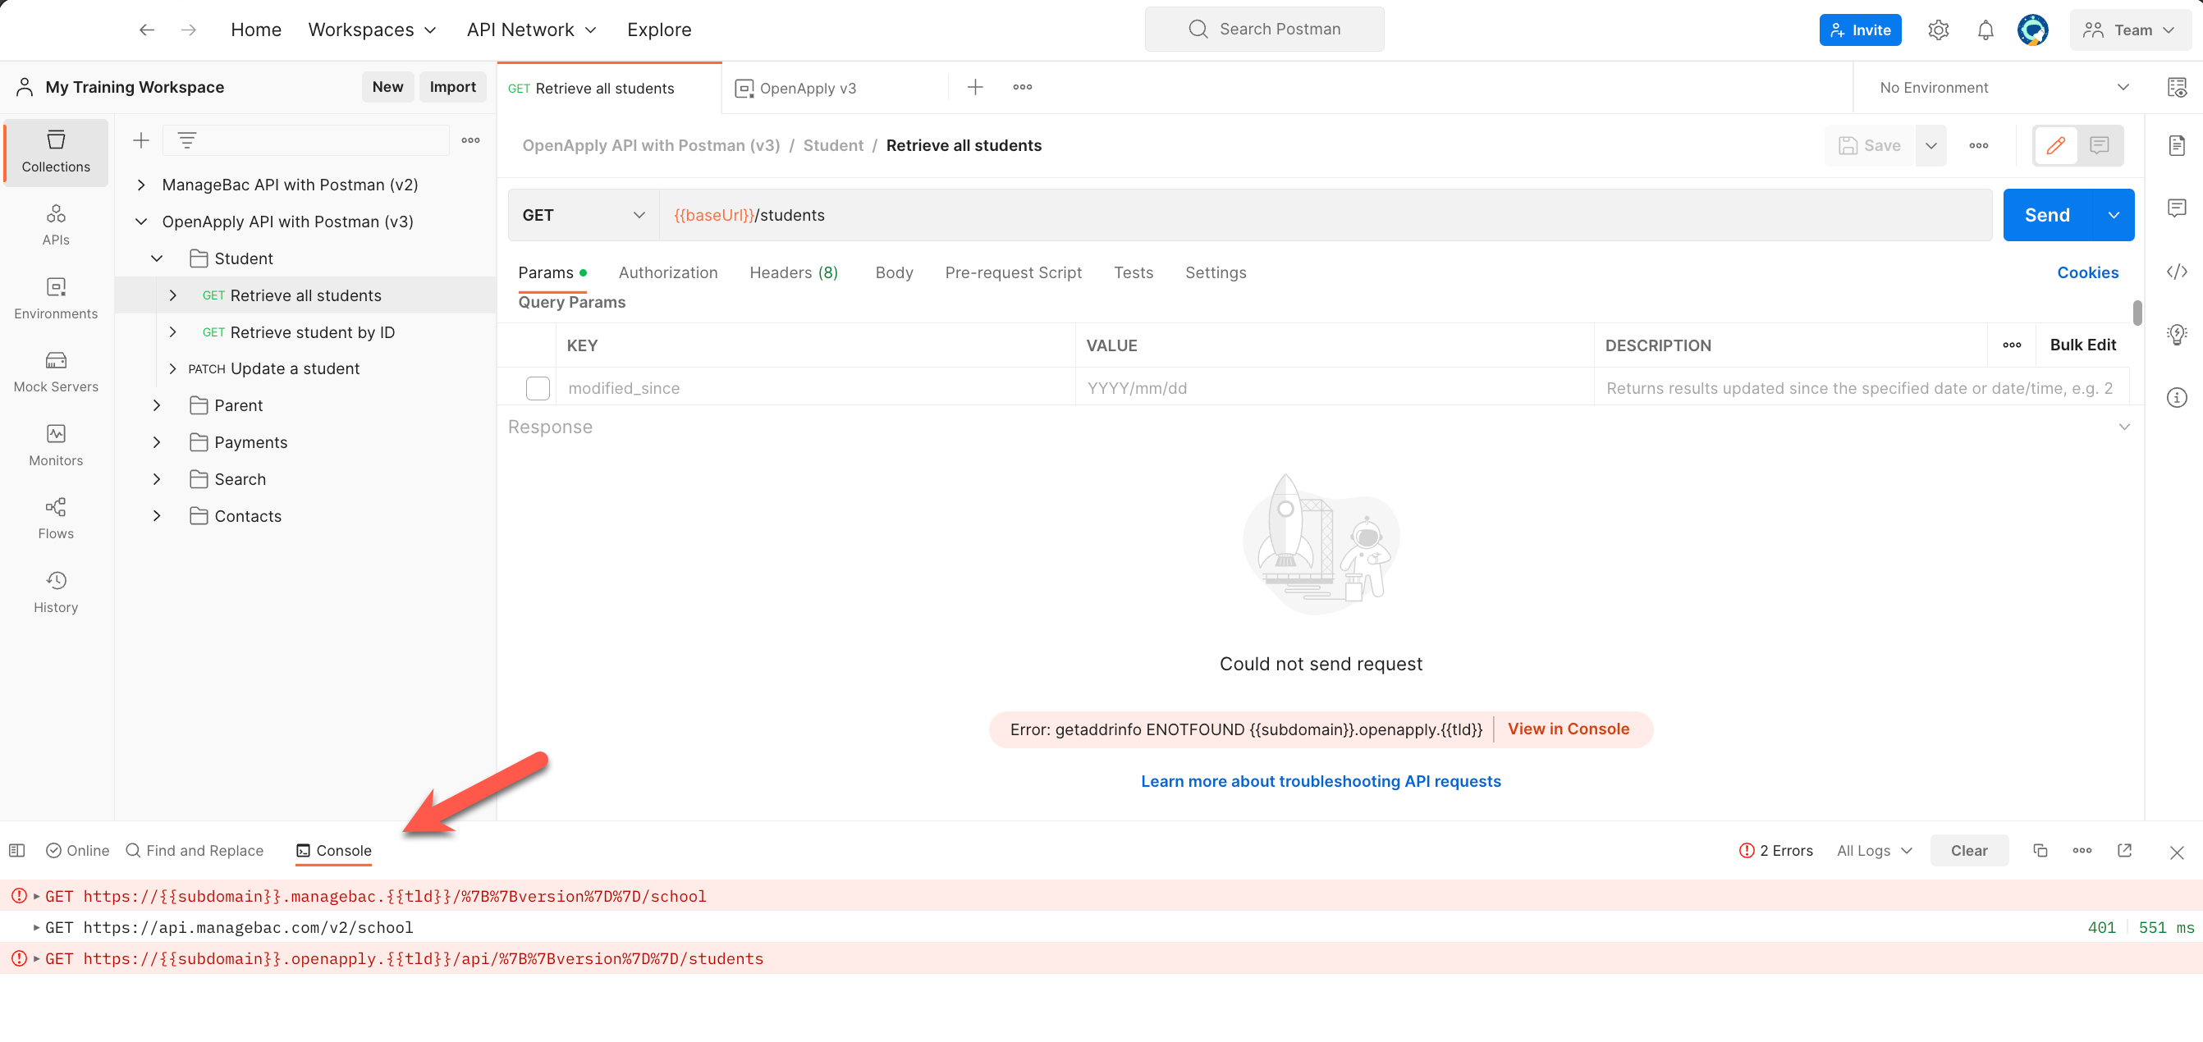Close the console panel
Viewport: 2203px width, 1042px height.
click(x=2177, y=852)
